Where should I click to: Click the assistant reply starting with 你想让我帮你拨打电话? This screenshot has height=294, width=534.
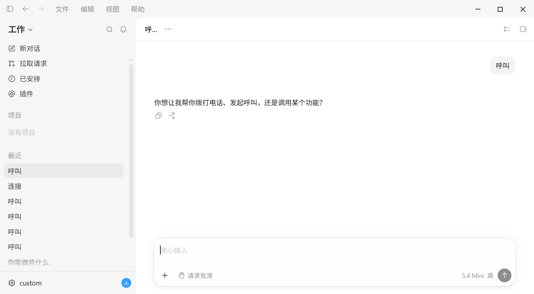239,103
